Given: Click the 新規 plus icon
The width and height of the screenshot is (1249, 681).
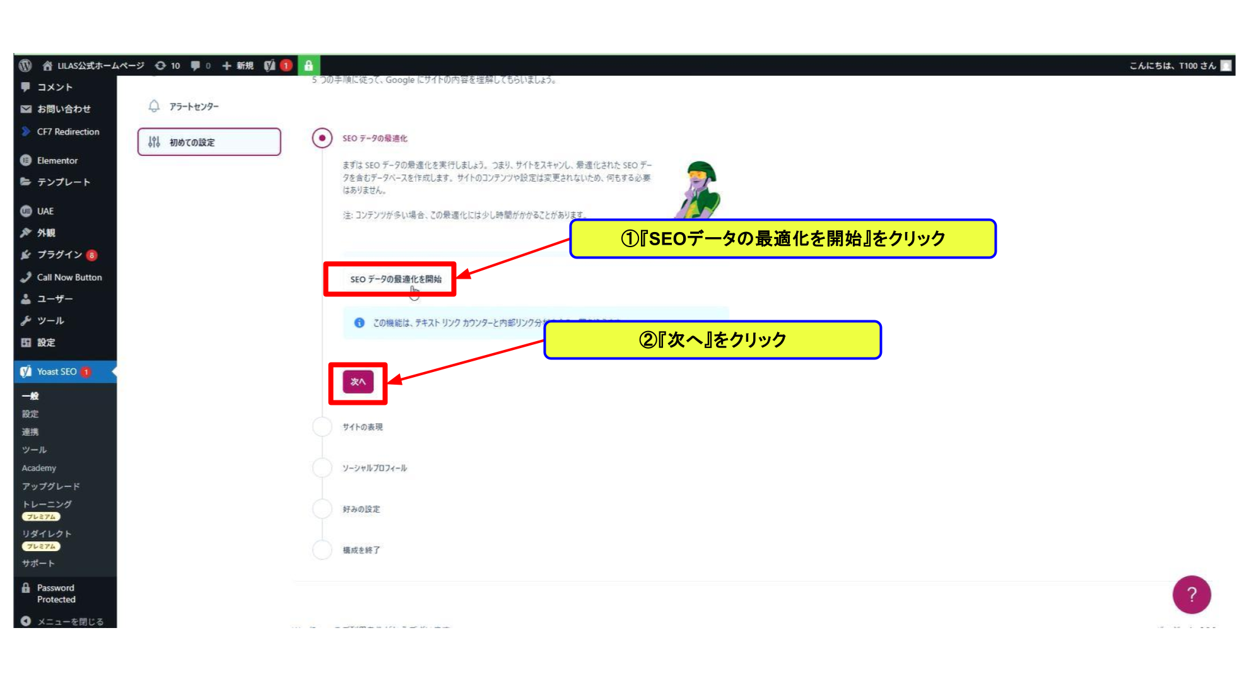Looking at the screenshot, I should (226, 66).
